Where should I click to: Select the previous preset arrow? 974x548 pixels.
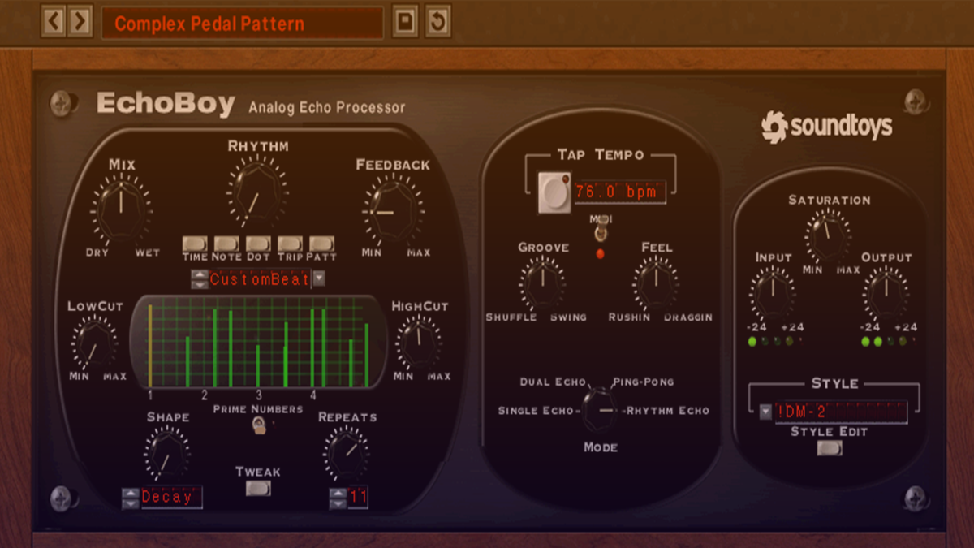pos(54,20)
